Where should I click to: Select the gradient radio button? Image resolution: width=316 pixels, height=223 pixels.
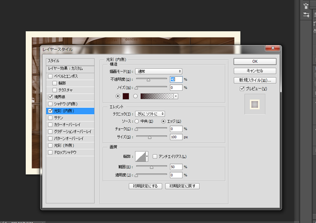click(135, 96)
